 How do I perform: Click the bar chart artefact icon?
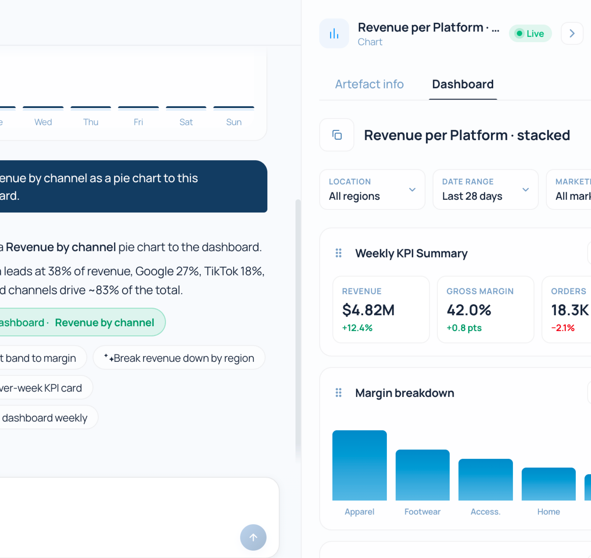click(x=334, y=33)
